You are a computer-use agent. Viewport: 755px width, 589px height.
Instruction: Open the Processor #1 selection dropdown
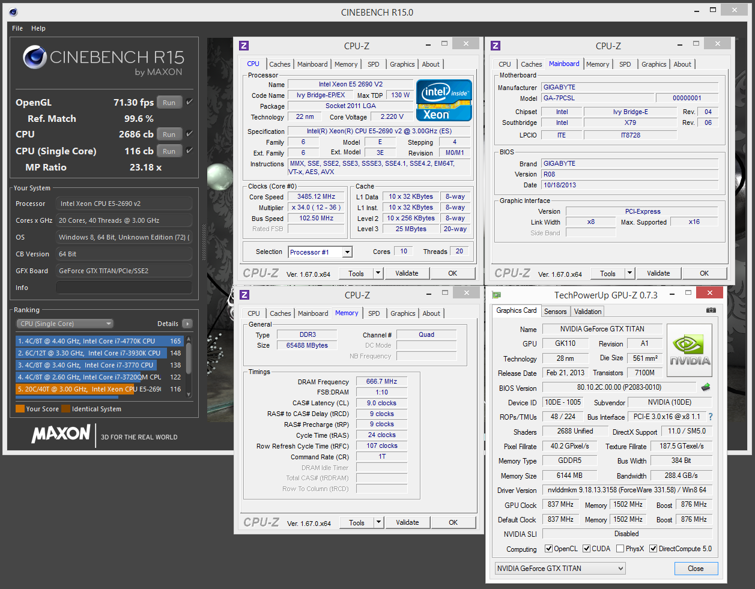[347, 252]
